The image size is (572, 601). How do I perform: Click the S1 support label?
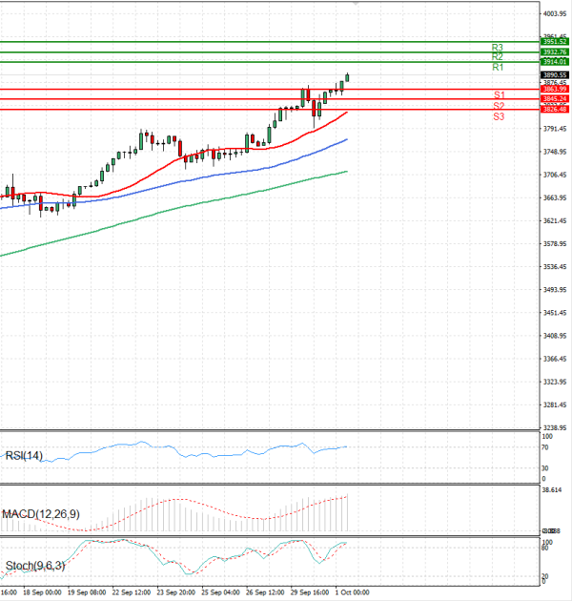click(499, 94)
